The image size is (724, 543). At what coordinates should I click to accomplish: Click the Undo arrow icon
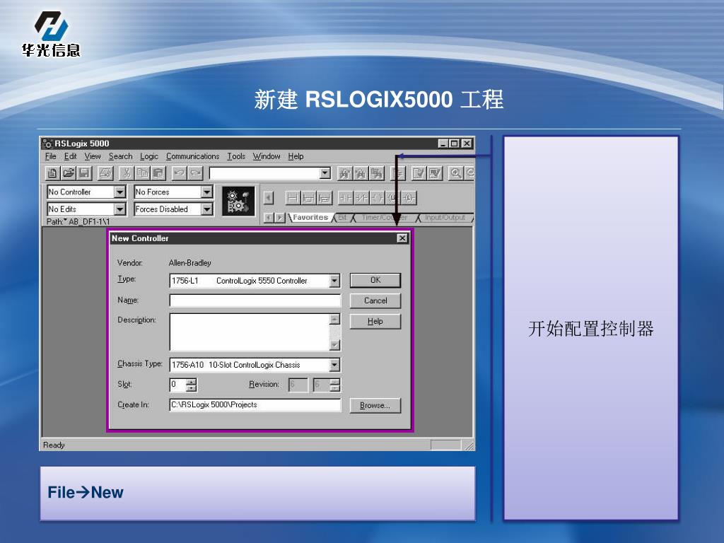(179, 173)
